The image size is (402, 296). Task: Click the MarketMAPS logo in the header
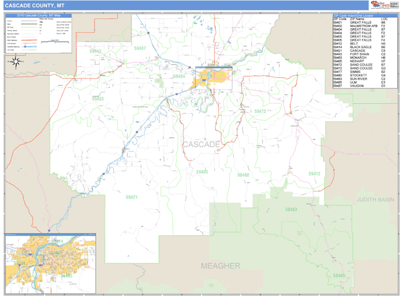(x=381, y=5)
